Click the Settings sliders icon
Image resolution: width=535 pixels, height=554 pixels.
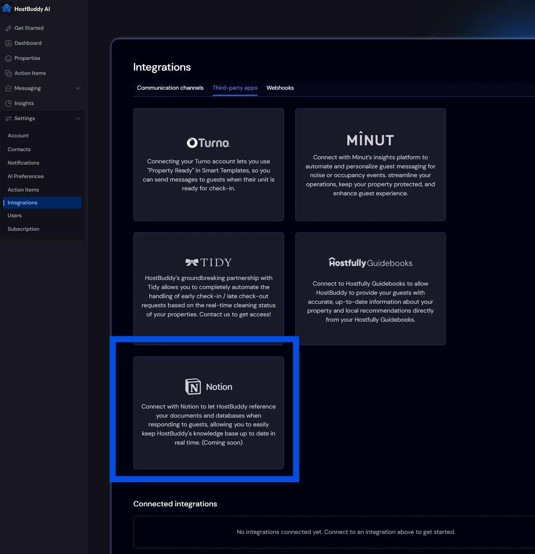(x=8, y=119)
